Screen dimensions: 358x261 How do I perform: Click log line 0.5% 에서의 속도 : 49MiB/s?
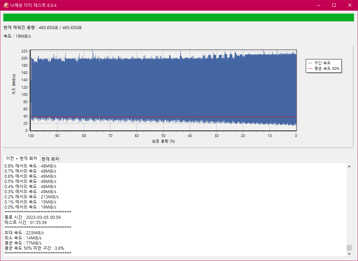point(30,181)
